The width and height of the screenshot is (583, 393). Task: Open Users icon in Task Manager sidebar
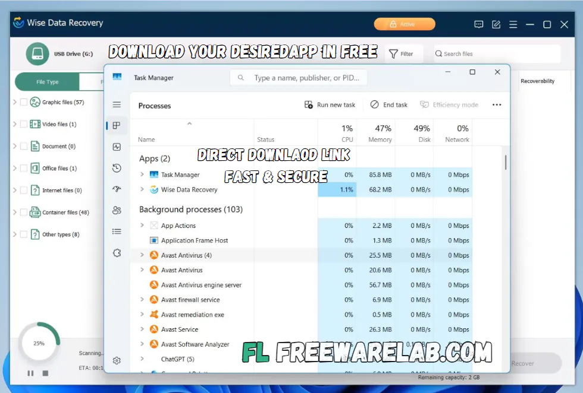[117, 210]
